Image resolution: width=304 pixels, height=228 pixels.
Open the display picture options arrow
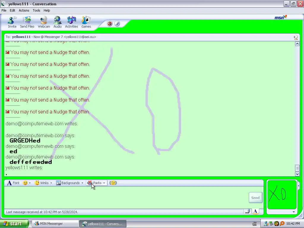coord(294,212)
